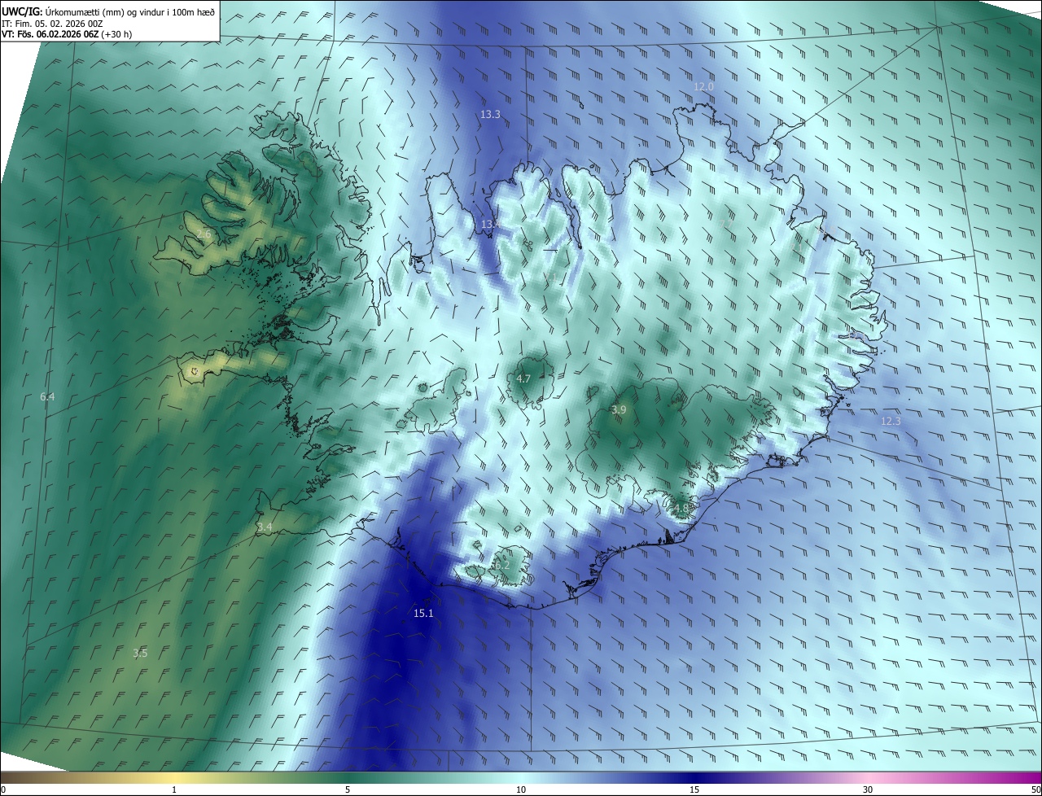Click the 3.5 value label in the southwest ocean
1042x796 pixels.
140,653
